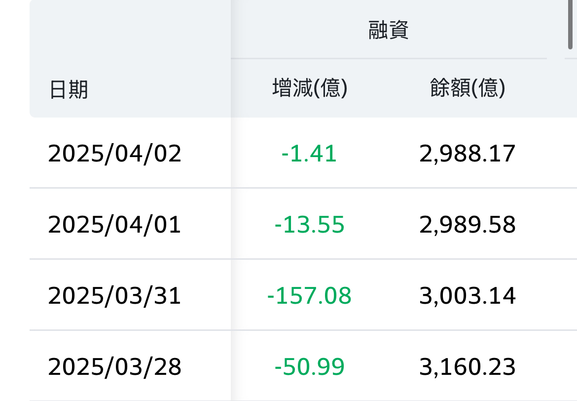Click the 增減(億) column header
Viewport: 577px width, 401px height.
pyautogui.click(x=310, y=88)
